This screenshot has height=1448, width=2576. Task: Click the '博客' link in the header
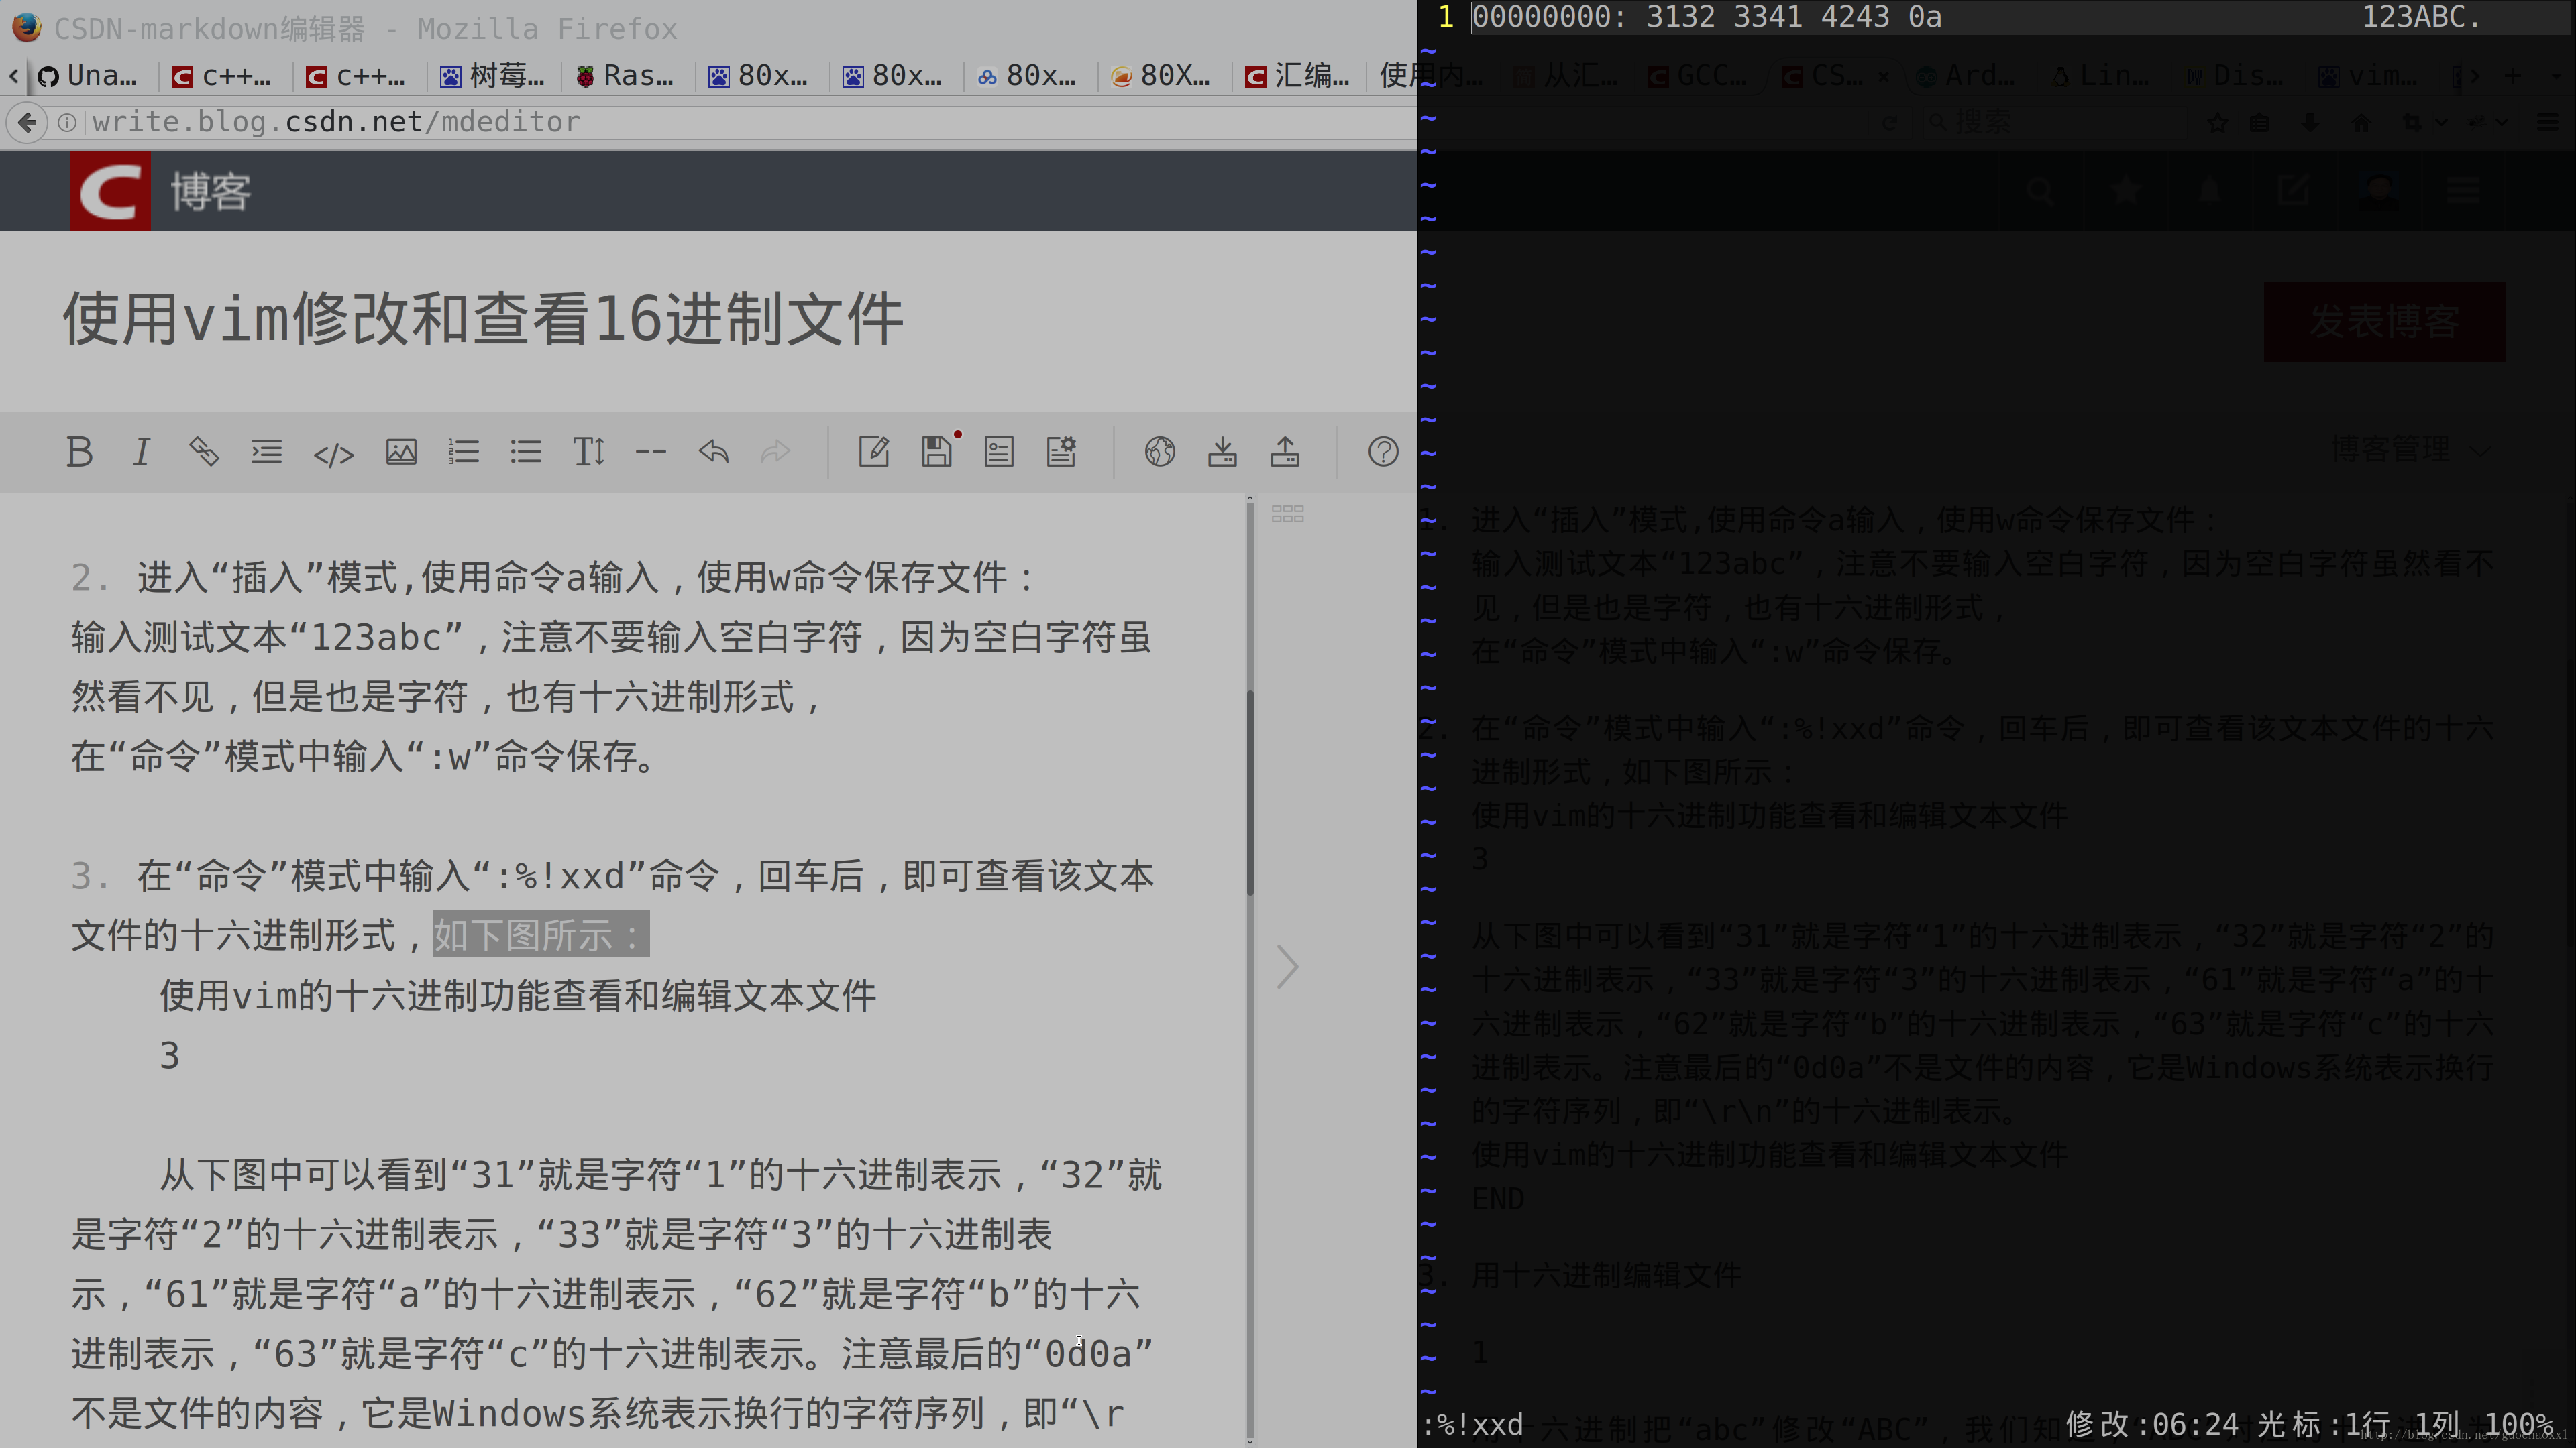pos(210,192)
